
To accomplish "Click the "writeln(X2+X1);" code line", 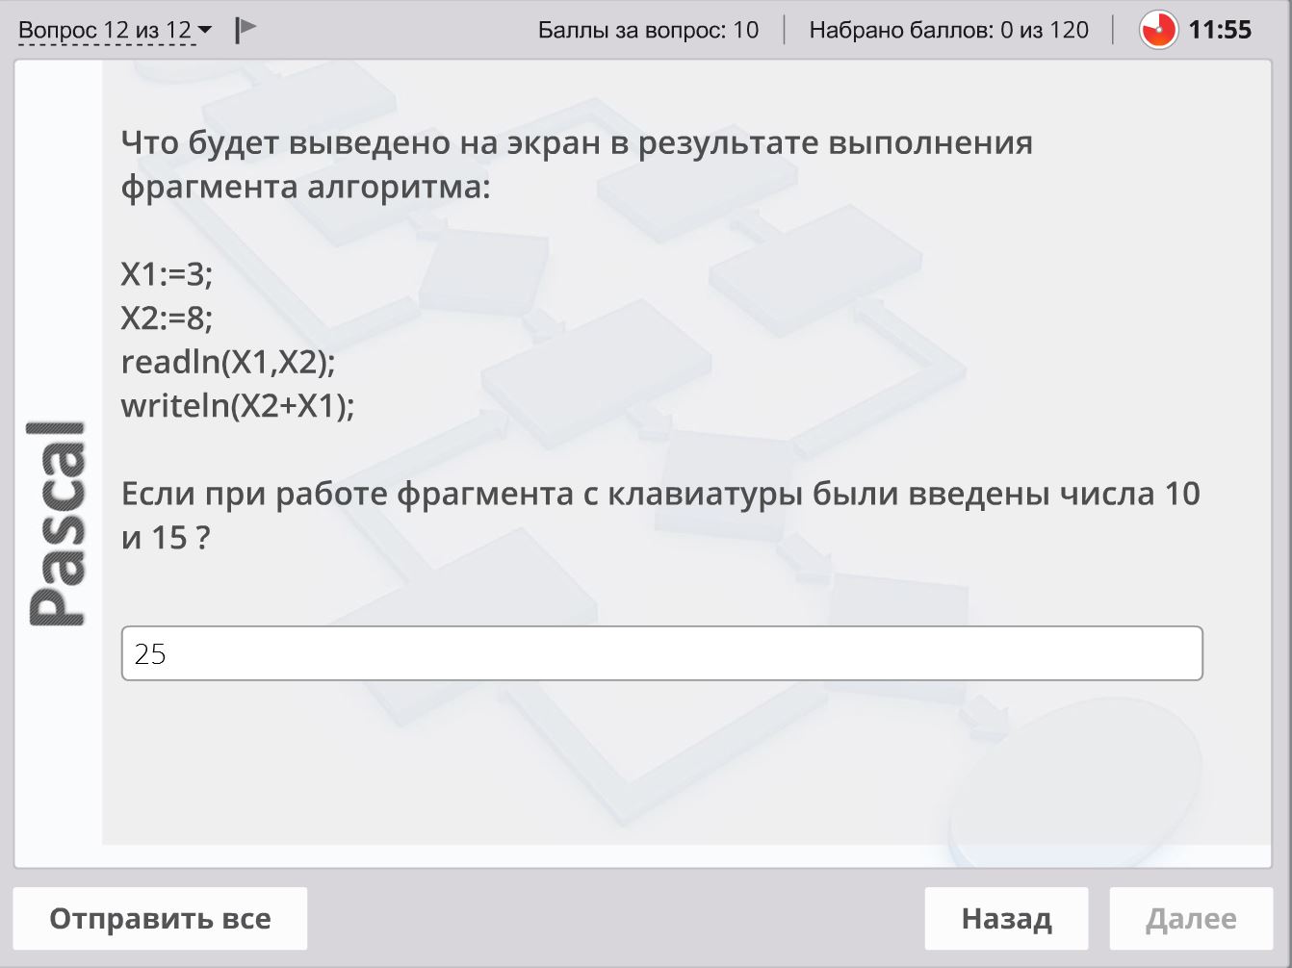I will pyautogui.click(x=238, y=405).
